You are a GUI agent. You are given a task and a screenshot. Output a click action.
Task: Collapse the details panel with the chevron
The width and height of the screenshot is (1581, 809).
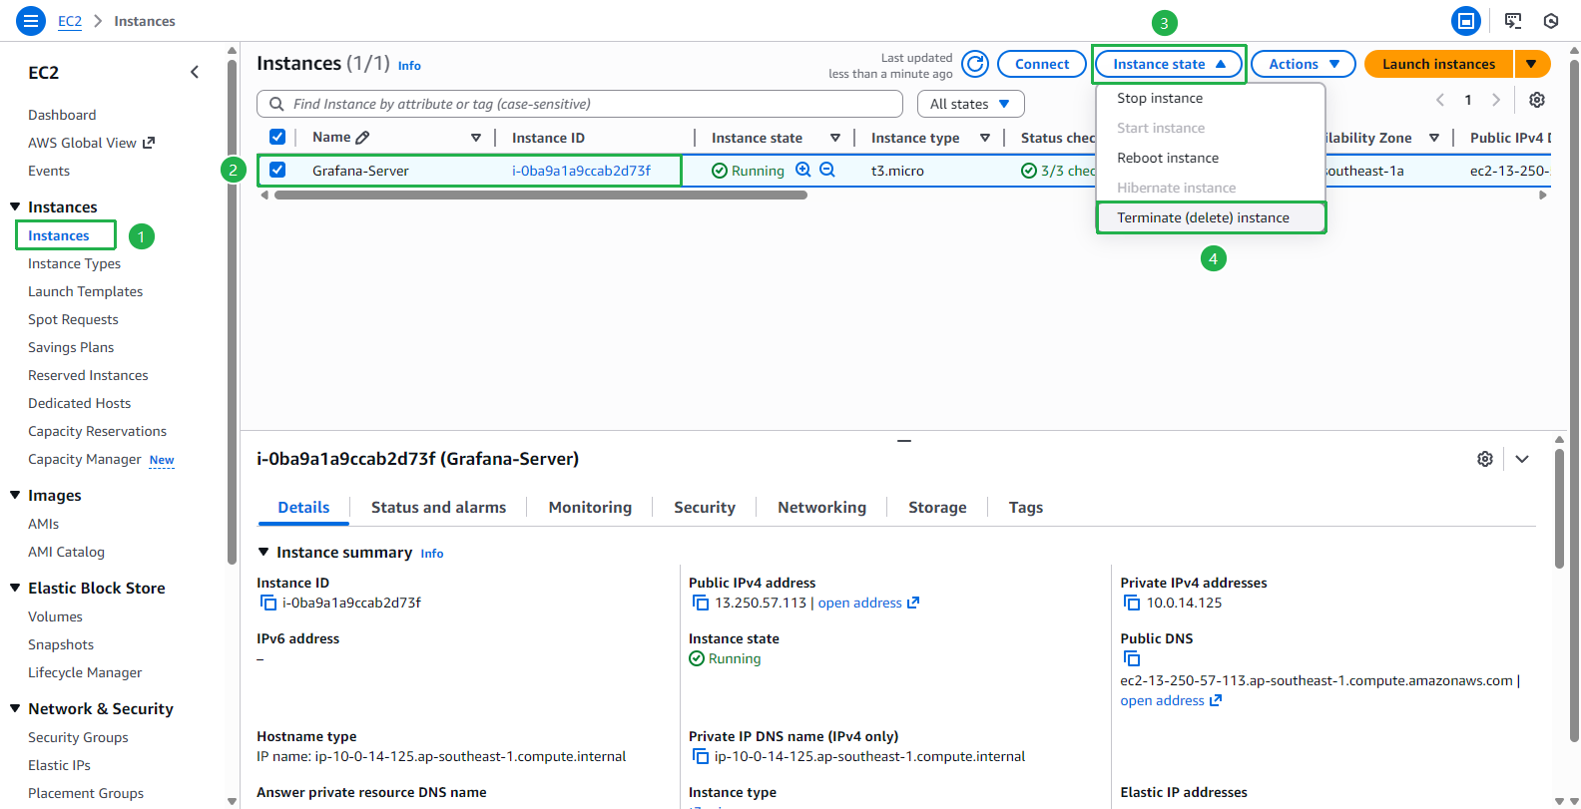1522,459
